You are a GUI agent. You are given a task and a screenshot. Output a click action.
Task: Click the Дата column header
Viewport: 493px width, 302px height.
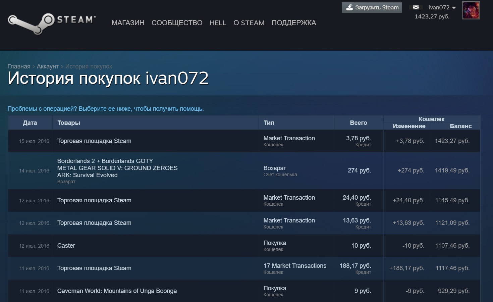point(30,123)
